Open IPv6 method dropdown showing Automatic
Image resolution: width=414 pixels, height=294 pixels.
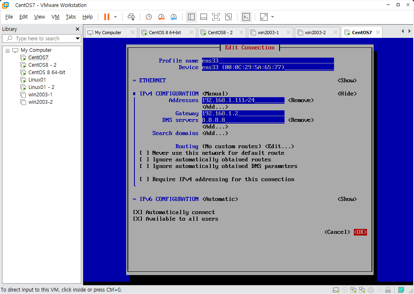point(220,199)
